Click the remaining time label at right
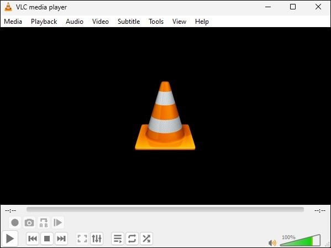Viewport: 331px width, 248px height. click(x=320, y=210)
